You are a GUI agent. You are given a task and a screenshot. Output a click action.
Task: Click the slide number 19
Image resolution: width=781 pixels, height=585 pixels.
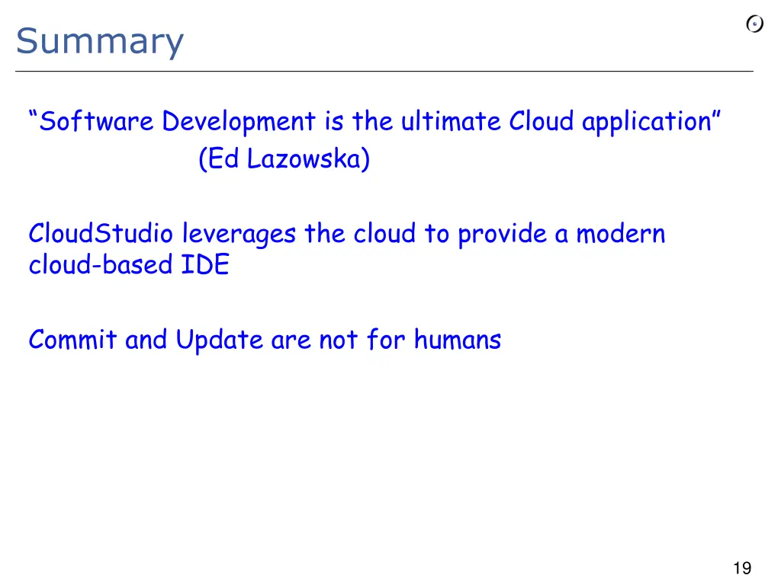(741, 567)
